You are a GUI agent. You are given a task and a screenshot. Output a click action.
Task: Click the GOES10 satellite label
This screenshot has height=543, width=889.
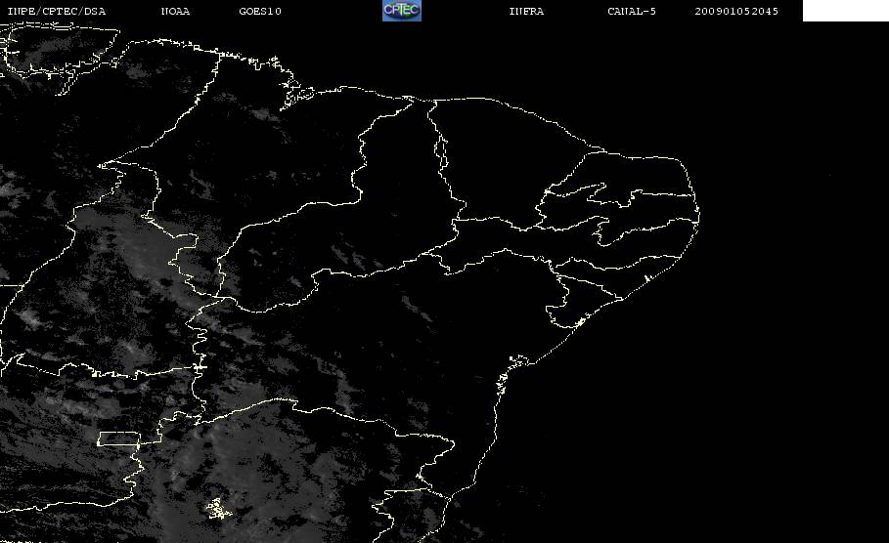[x=260, y=12]
